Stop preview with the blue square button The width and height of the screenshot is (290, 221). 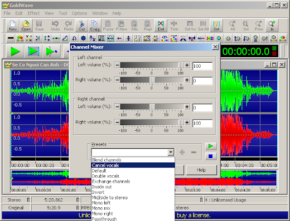point(210,157)
